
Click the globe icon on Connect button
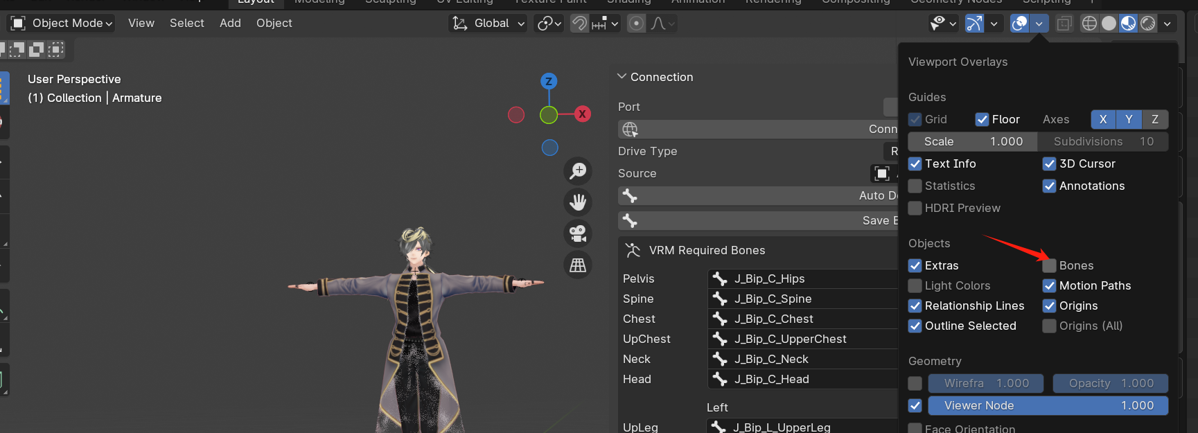[630, 130]
